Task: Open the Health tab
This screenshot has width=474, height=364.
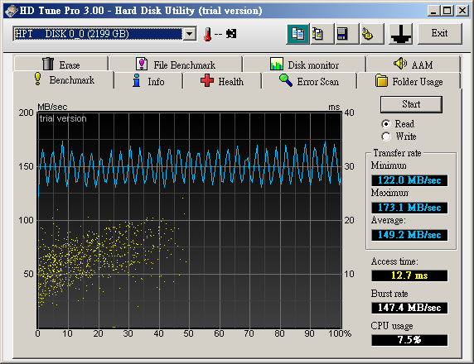Action: point(222,81)
